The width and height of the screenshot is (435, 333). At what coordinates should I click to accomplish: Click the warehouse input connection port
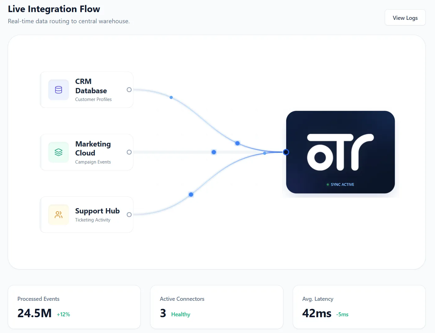click(286, 152)
